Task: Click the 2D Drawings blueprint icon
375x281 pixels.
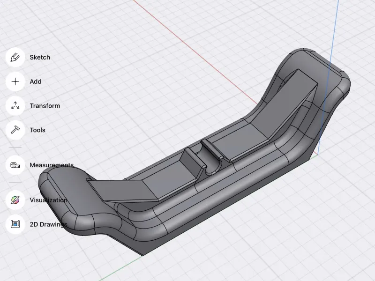Action: 15,224
